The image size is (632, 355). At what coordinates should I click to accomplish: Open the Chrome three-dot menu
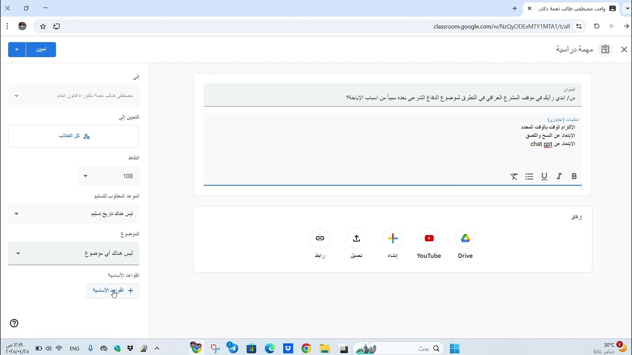(x=7, y=27)
